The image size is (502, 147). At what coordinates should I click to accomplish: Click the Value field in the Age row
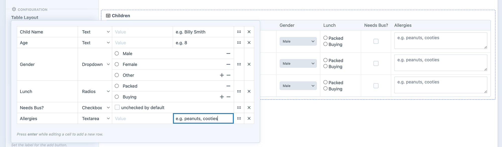[x=142, y=43]
